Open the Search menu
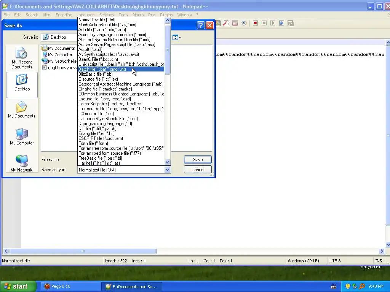This screenshot has width=390, height=292. (x=32, y=15)
